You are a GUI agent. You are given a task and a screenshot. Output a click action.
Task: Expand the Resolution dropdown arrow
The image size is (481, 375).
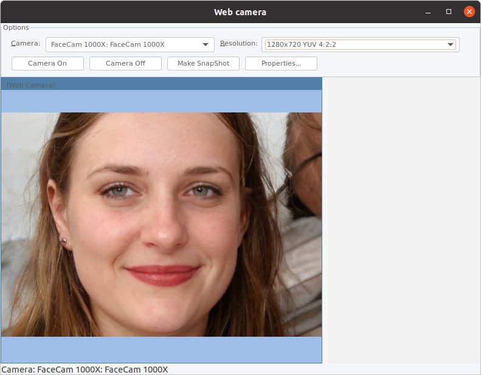click(451, 44)
